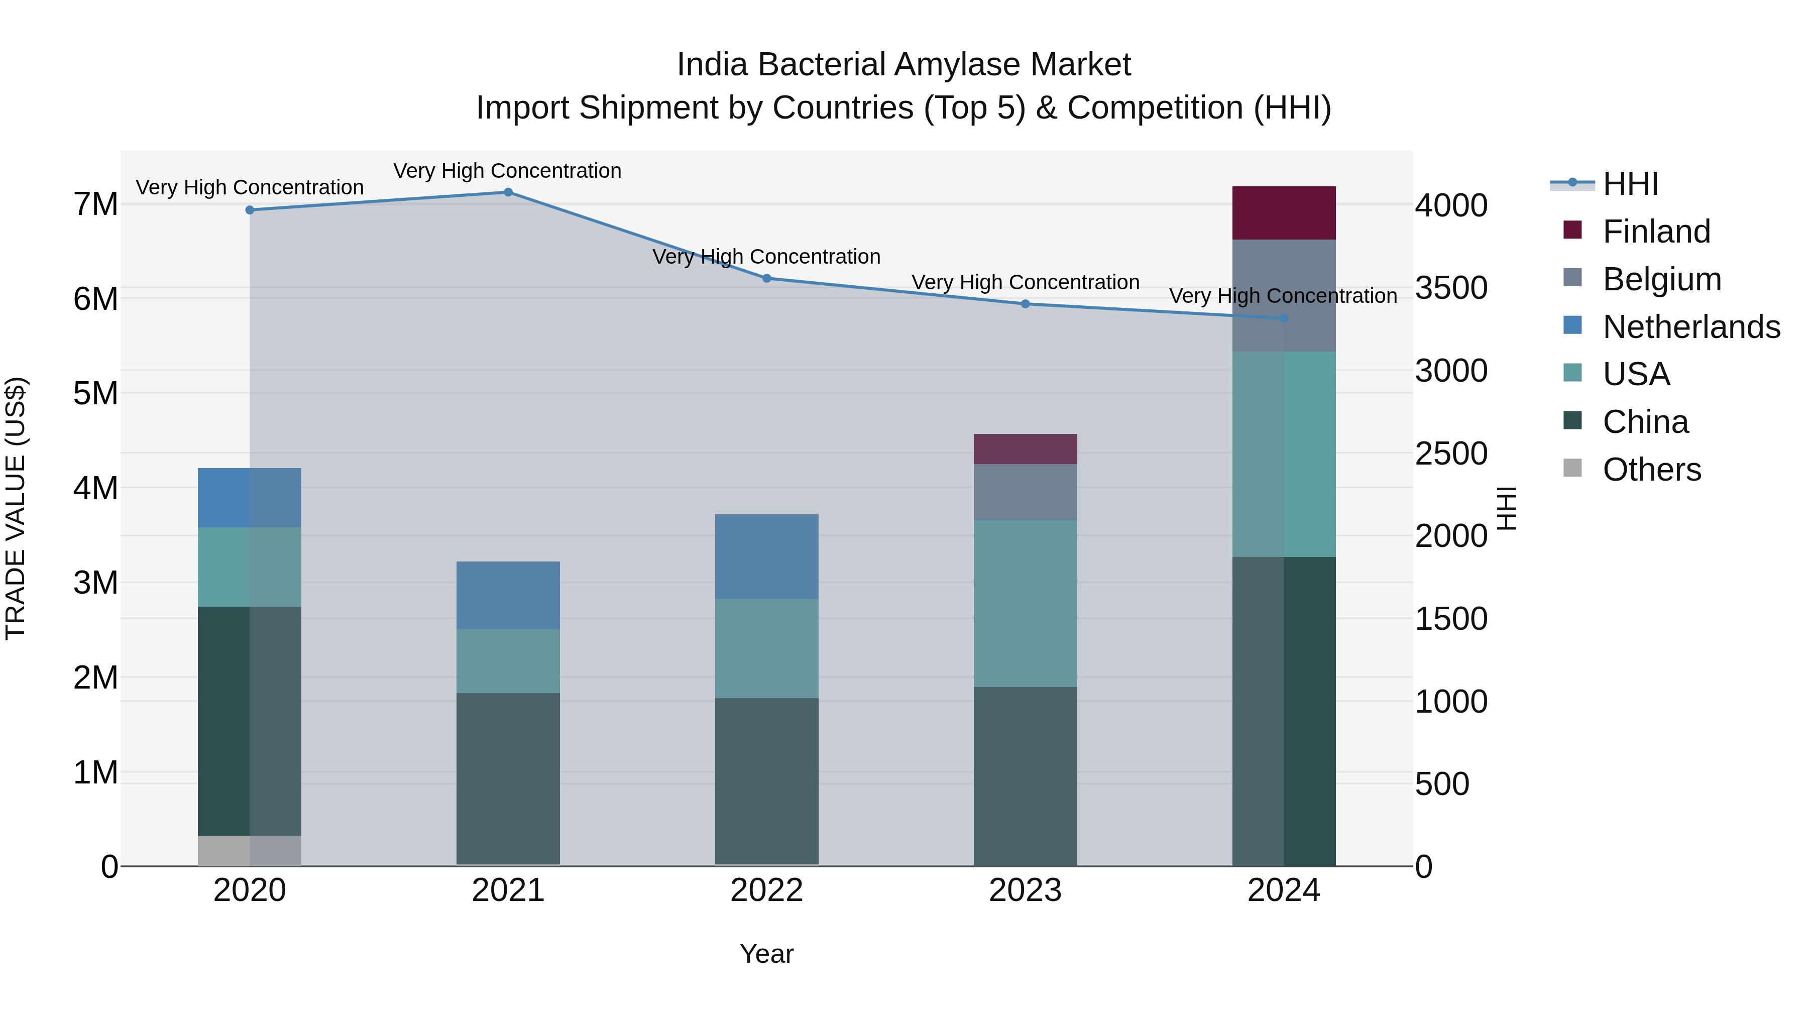This screenshot has width=1808, height=1017.
Task: Click the Others segment of 2020 bar
Action: (250, 851)
